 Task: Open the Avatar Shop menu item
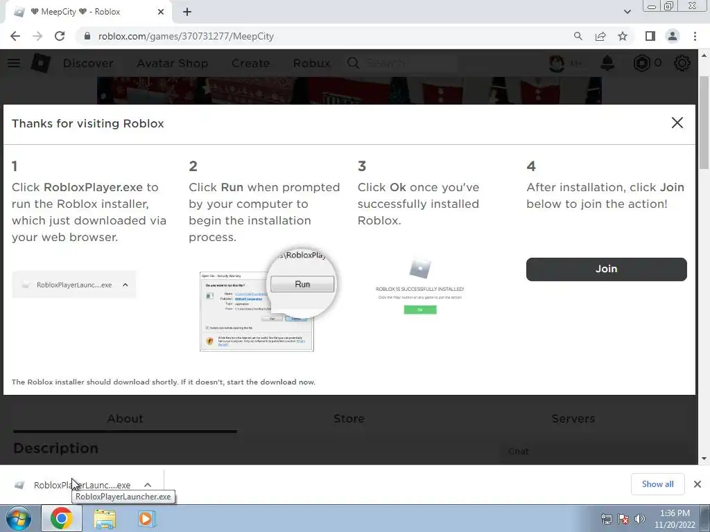click(172, 63)
